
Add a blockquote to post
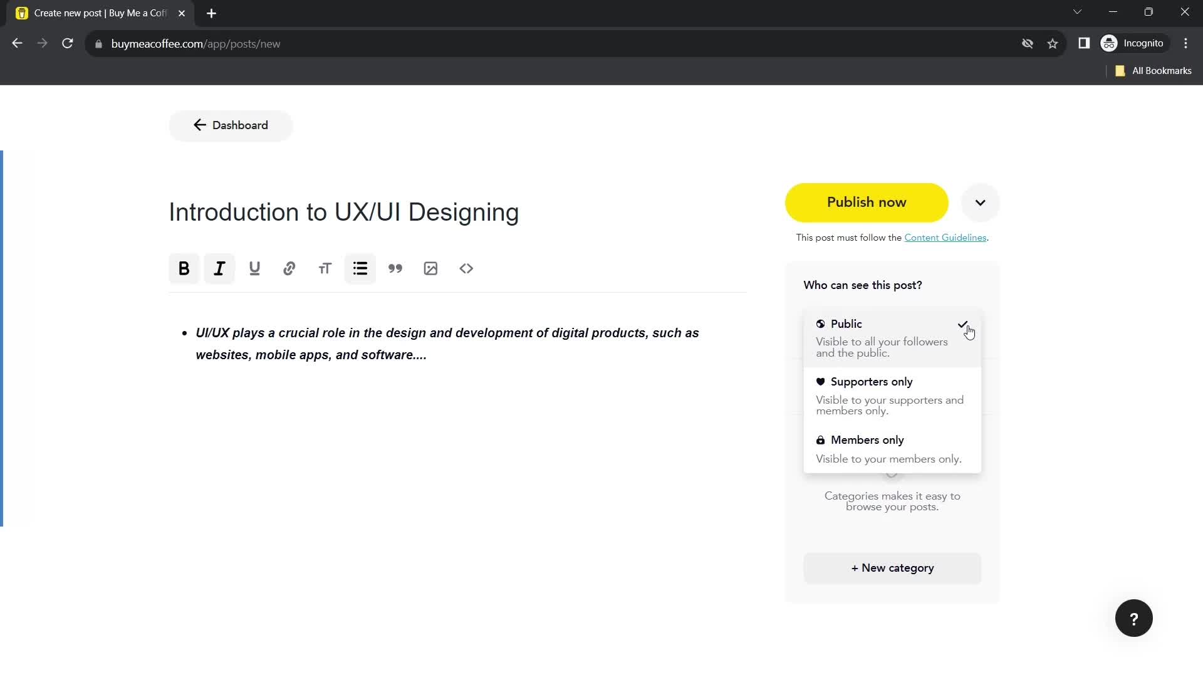[x=395, y=269]
